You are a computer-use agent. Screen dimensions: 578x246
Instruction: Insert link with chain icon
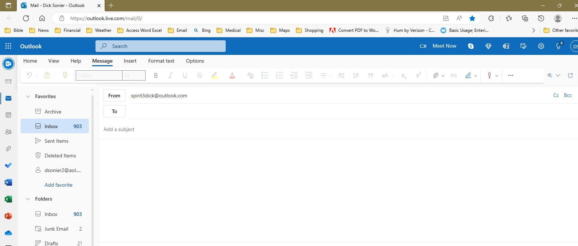[x=454, y=75]
